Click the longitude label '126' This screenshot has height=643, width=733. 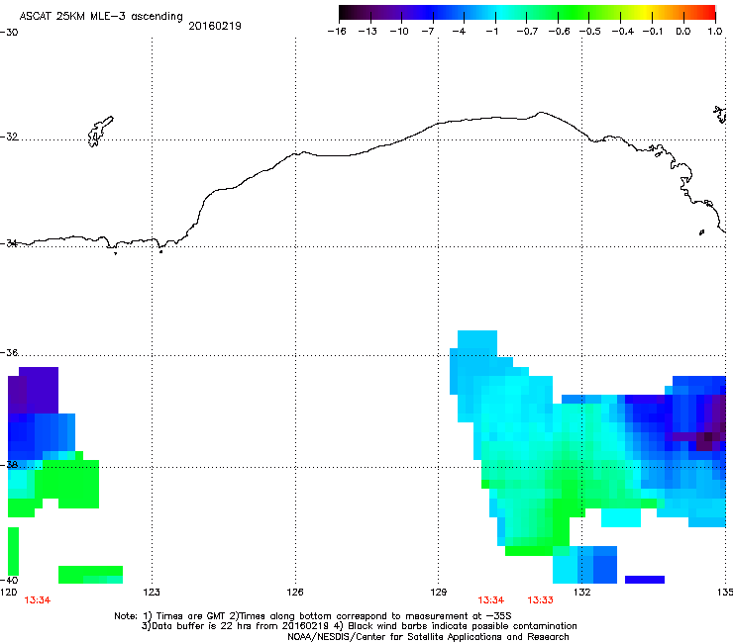295,593
